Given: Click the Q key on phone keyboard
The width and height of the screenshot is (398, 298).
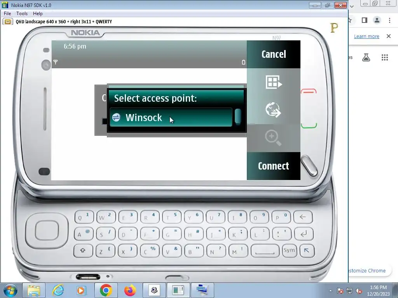Looking at the screenshot, I should click(x=84, y=217).
